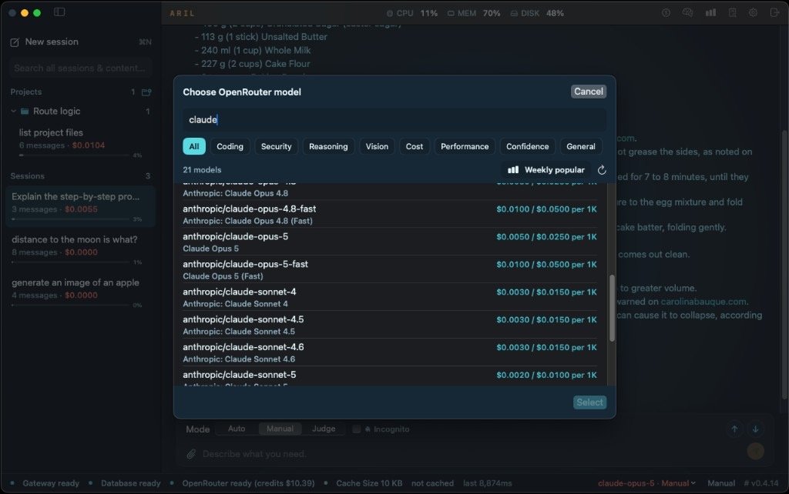Click the down arrow navigation button
Screen dimensions: 789x494
coord(755,429)
